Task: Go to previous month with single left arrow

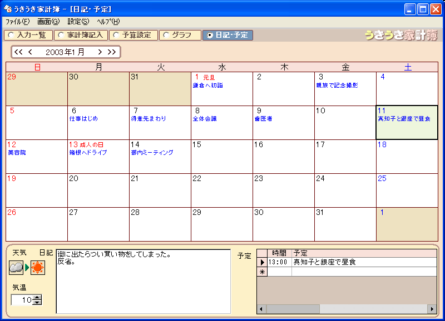Action: (30, 52)
